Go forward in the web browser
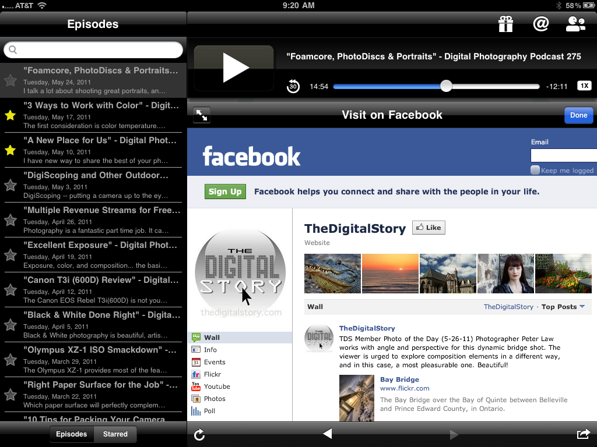Image resolution: width=597 pixels, height=447 pixels. (x=454, y=434)
